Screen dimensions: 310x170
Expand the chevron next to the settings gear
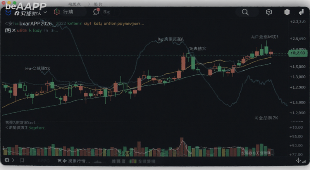click(13, 160)
